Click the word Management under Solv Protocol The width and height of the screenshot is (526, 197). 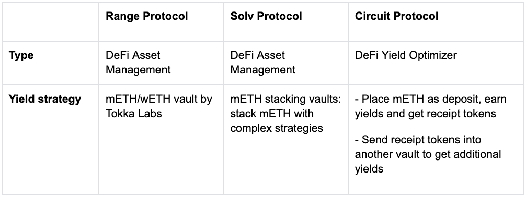click(263, 69)
